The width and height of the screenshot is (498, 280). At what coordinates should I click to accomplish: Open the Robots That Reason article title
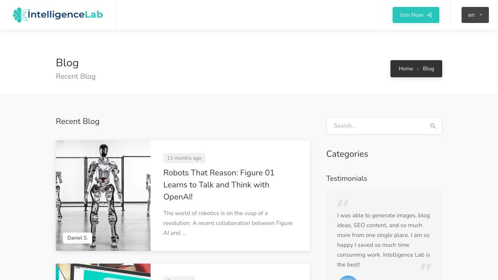click(219, 184)
